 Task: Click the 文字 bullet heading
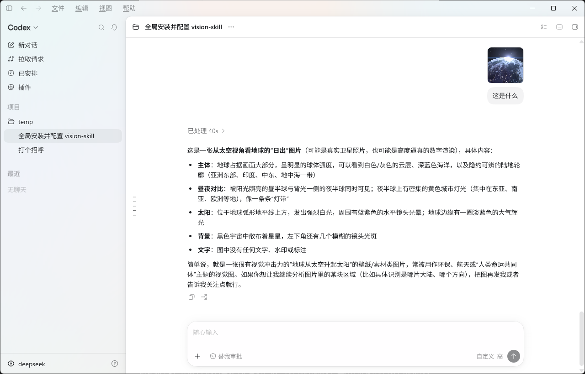(x=204, y=250)
